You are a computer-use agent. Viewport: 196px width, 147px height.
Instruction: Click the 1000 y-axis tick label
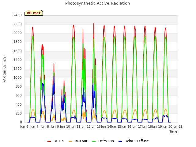pos(18,77)
